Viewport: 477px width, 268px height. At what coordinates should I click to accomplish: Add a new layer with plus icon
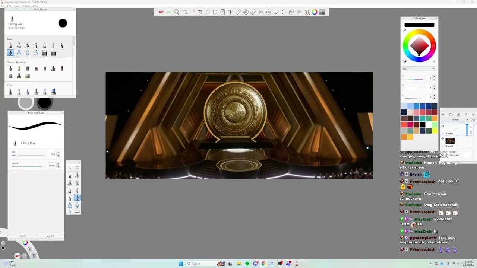[x=443, y=115]
